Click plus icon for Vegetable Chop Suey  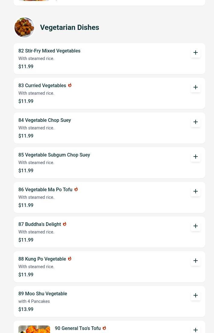196,122
